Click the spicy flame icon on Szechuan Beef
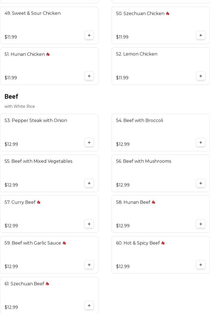The image size is (210, 314). pos(47,284)
